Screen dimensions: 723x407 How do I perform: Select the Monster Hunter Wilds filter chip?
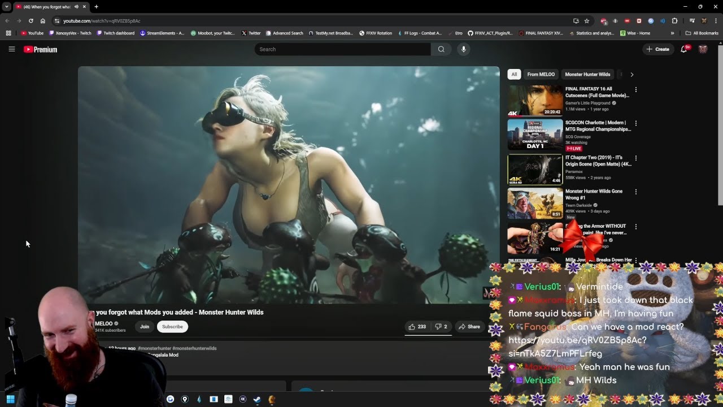pyautogui.click(x=587, y=75)
